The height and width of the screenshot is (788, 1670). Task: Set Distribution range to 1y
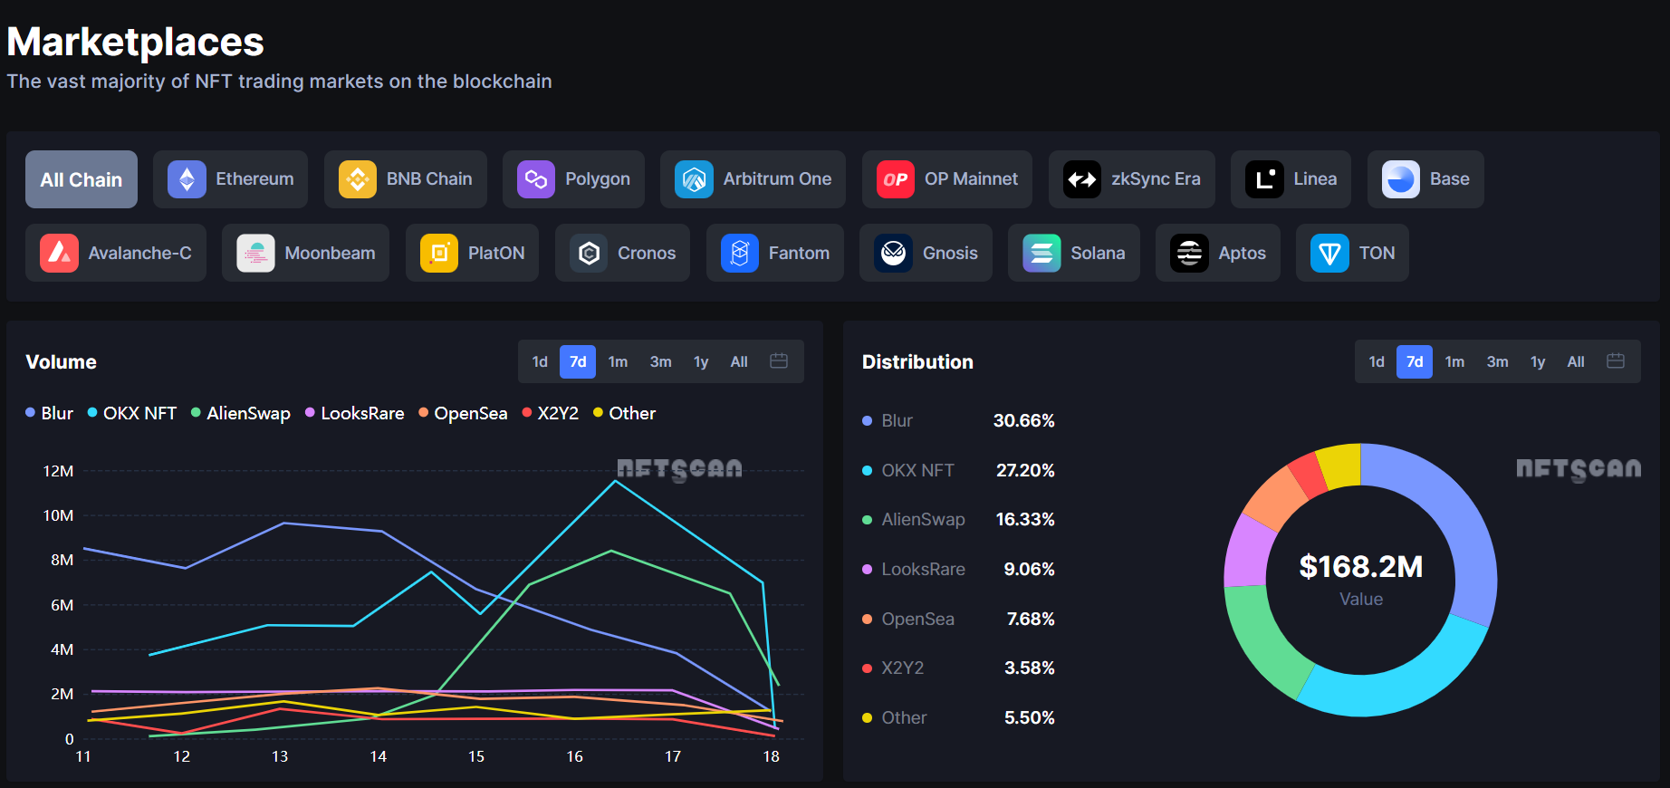[x=1538, y=362]
